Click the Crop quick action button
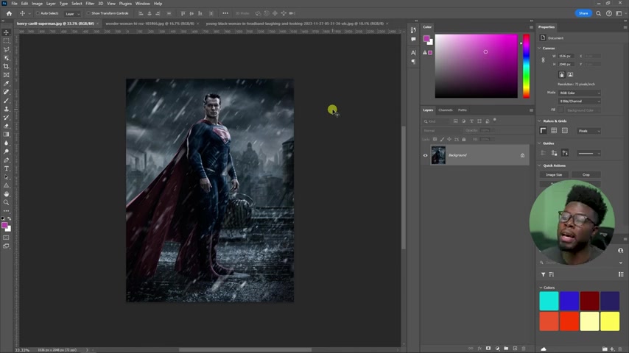This screenshot has height=353, width=629. coord(586,175)
